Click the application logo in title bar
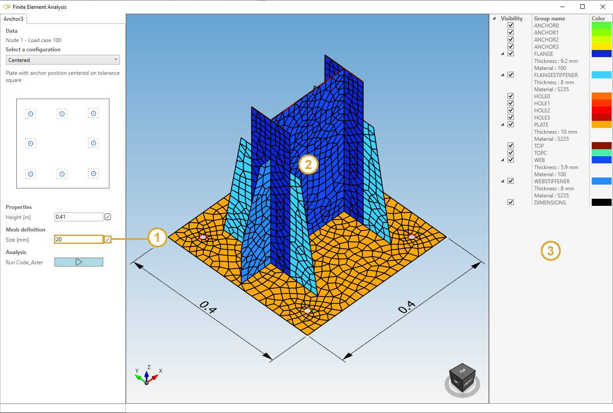The image size is (613, 413). click(7, 7)
